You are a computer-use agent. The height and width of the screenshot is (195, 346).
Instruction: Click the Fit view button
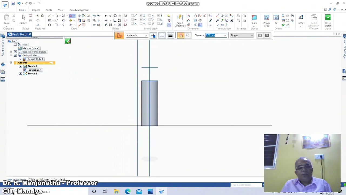pyautogui.click(x=276, y=19)
